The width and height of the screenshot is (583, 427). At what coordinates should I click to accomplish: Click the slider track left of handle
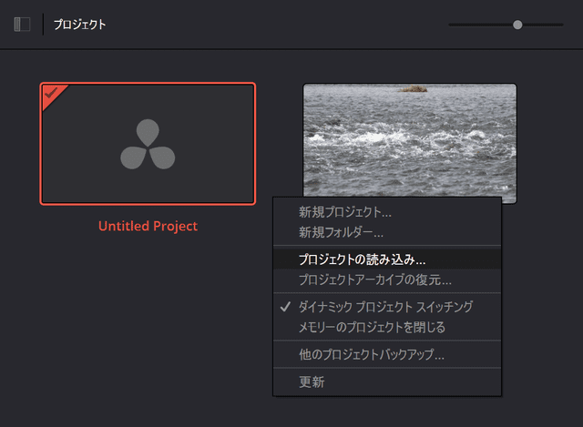pos(480,25)
